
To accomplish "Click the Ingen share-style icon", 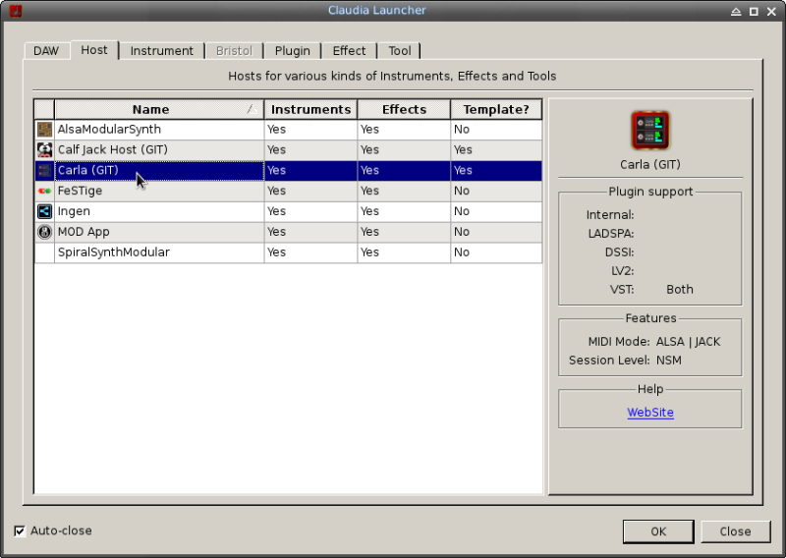I will point(44,211).
